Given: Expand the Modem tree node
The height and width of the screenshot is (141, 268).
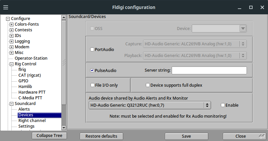Looking at the screenshot, I should (x=12, y=47).
